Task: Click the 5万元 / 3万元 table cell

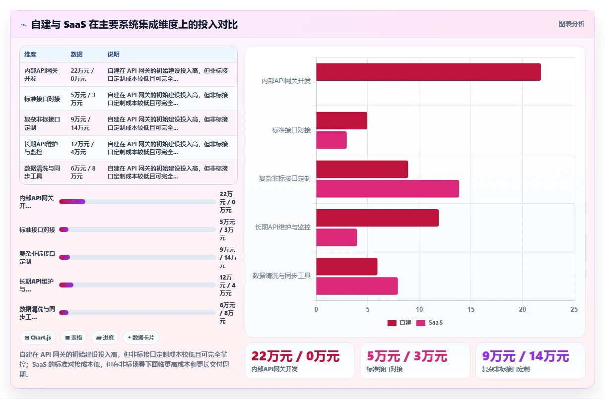Action: 85,99
